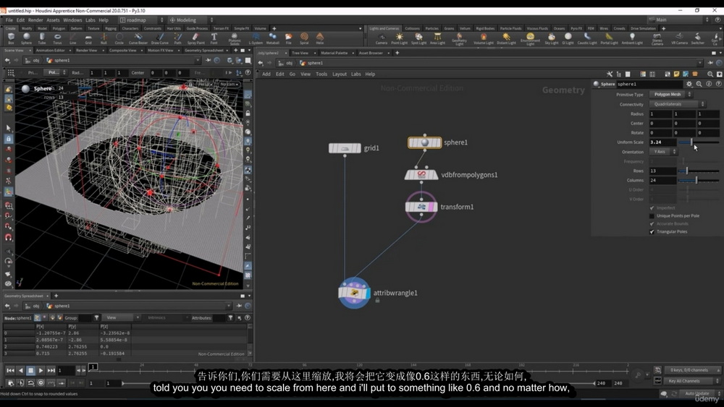This screenshot has width=724, height=407.
Task: Open the Modeling radial menu dropdown
Action: pyautogui.click(x=190, y=20)
